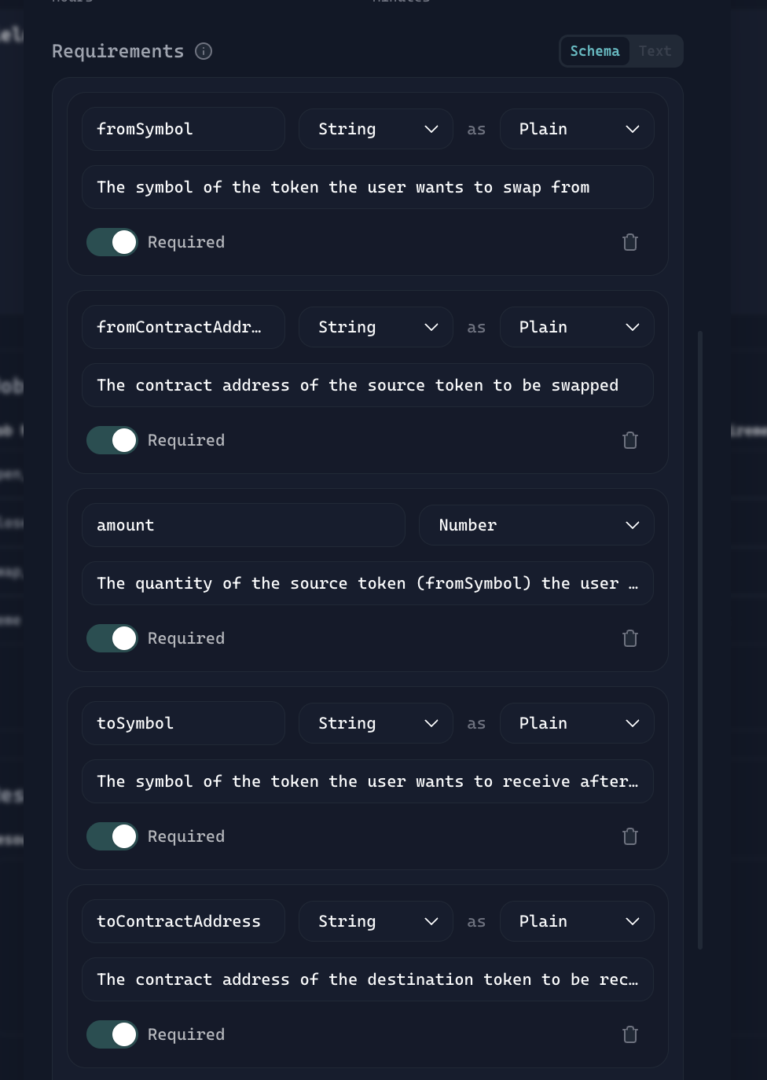Screen dimensions: 767x1080
Task: Toggle Required switch for toSymbol
Action: coord(112,836)
